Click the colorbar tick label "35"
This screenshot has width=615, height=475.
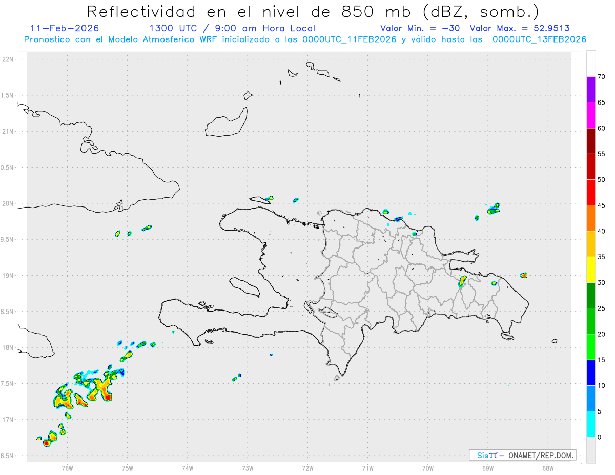(x=602, y=257)
